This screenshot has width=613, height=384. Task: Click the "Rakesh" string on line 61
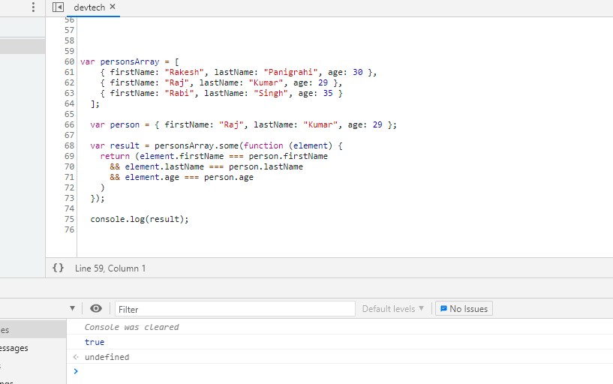184,72
